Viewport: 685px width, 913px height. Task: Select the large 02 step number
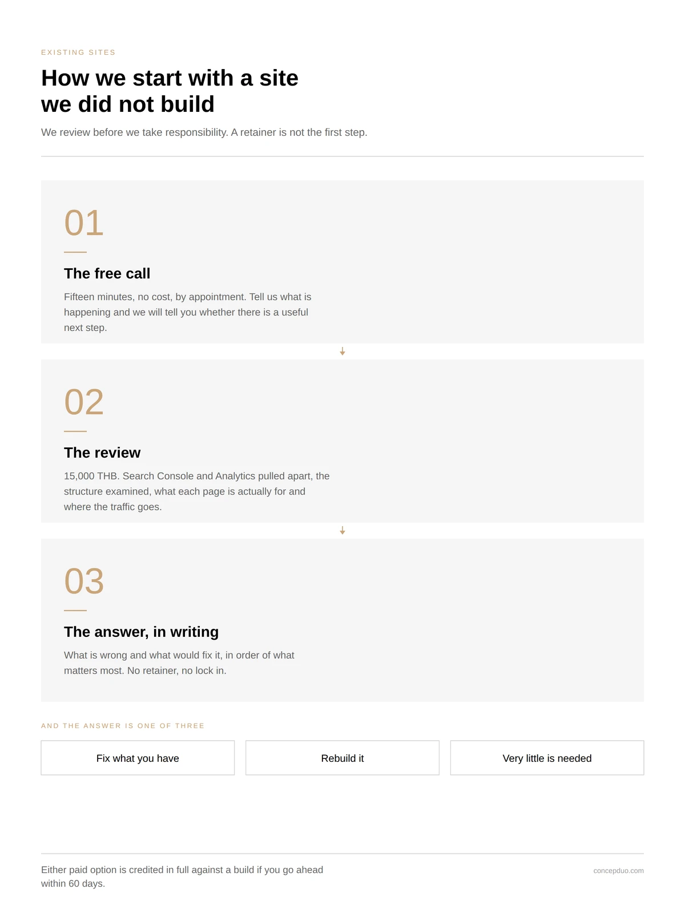pyautogui.click(x=84, y=402)
